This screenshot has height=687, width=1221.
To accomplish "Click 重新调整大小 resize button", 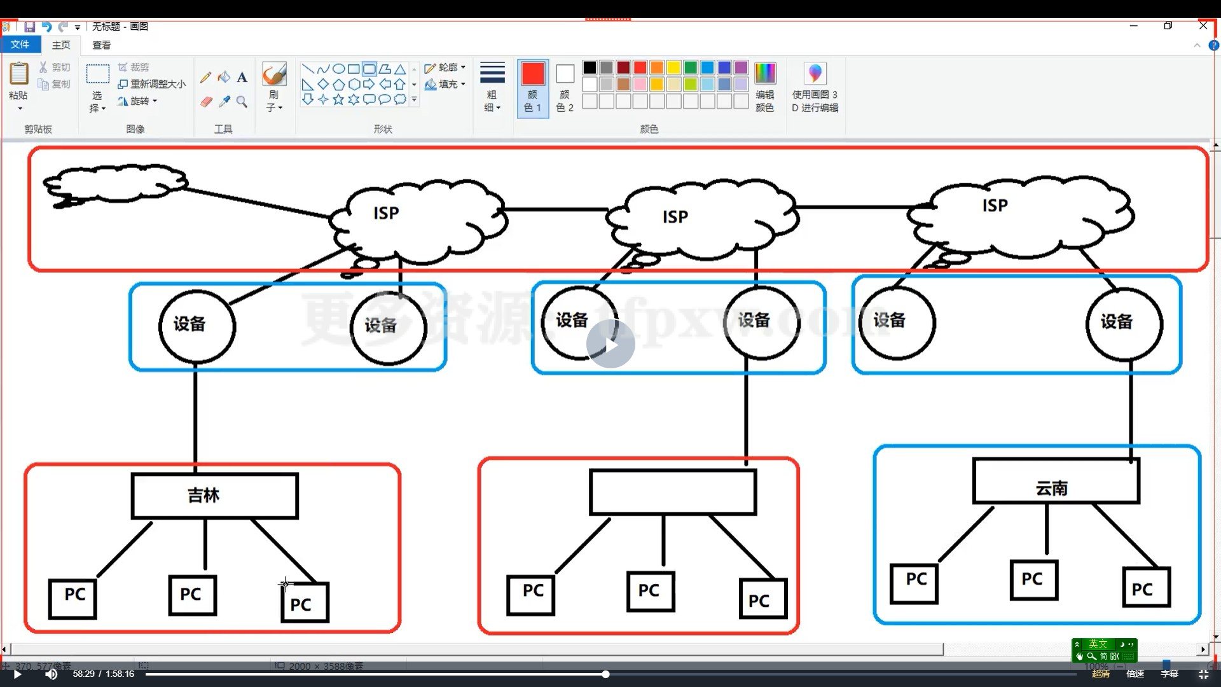I will tap(152, 84).
